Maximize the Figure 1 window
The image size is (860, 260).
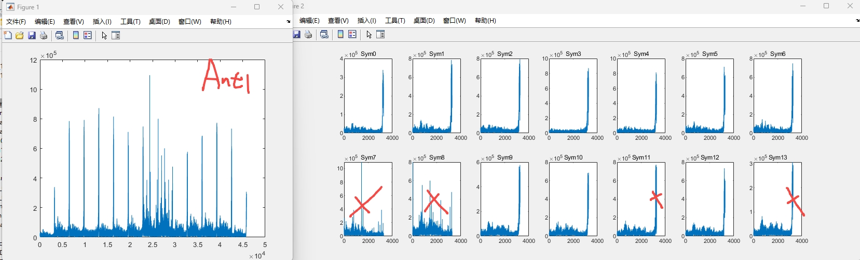pos(257,7)
